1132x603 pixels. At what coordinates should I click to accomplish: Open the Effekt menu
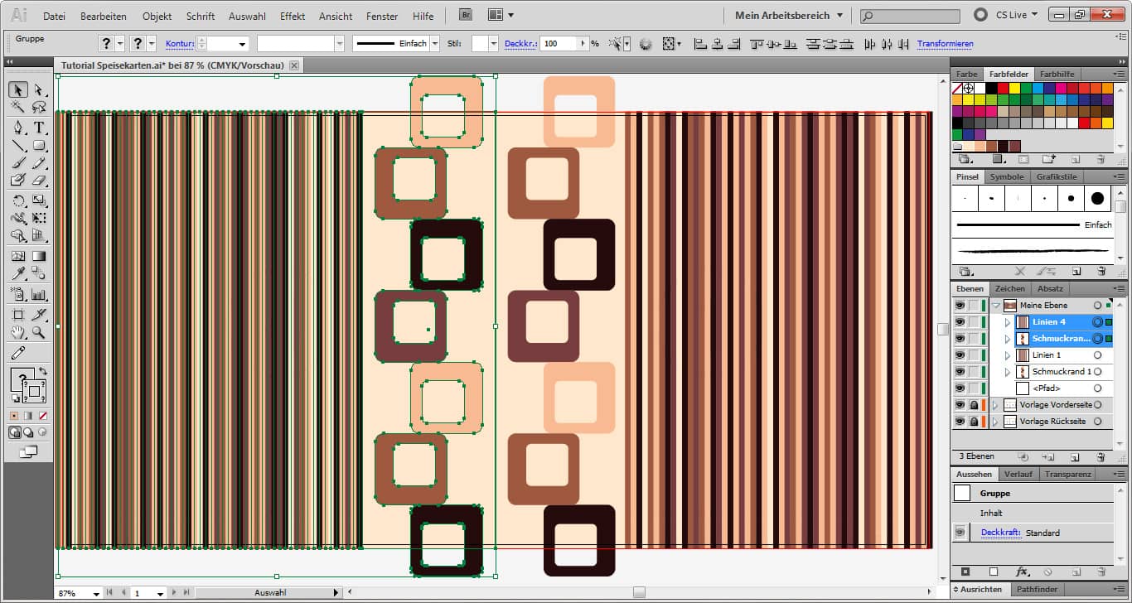click(293, 16)
